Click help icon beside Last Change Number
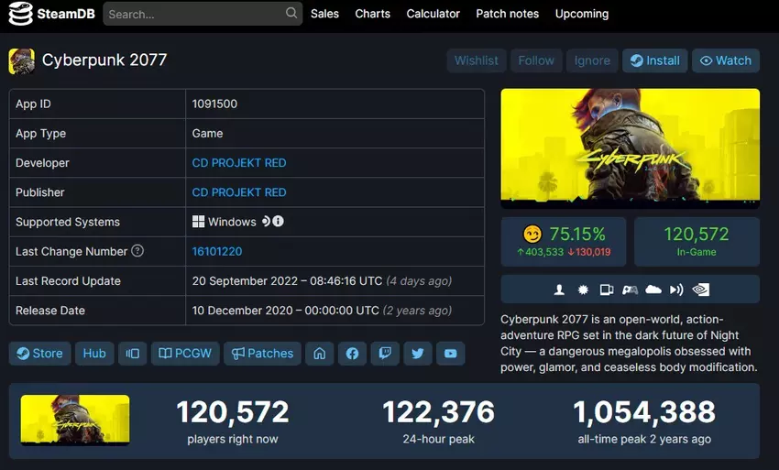The height and width of the screenshot is (470, 779). click(137, 251)
